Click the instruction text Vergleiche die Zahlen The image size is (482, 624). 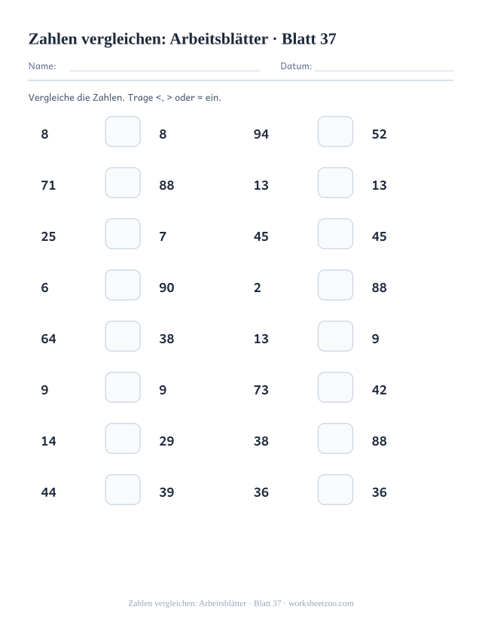tap(77, 98)
